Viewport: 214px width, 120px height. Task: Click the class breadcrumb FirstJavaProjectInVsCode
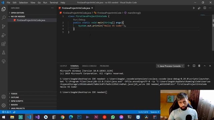click(109, 13)
